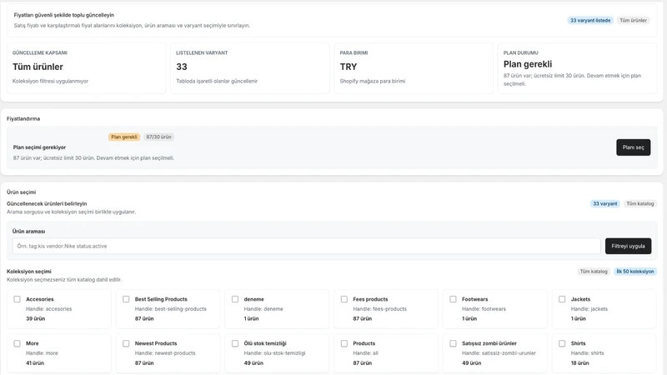Click the Planı seç button
This screenshot has height=375, width=667.
pos(633,147)
